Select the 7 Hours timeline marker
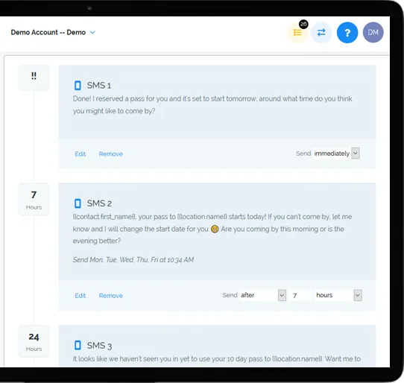 pos(34,200)
